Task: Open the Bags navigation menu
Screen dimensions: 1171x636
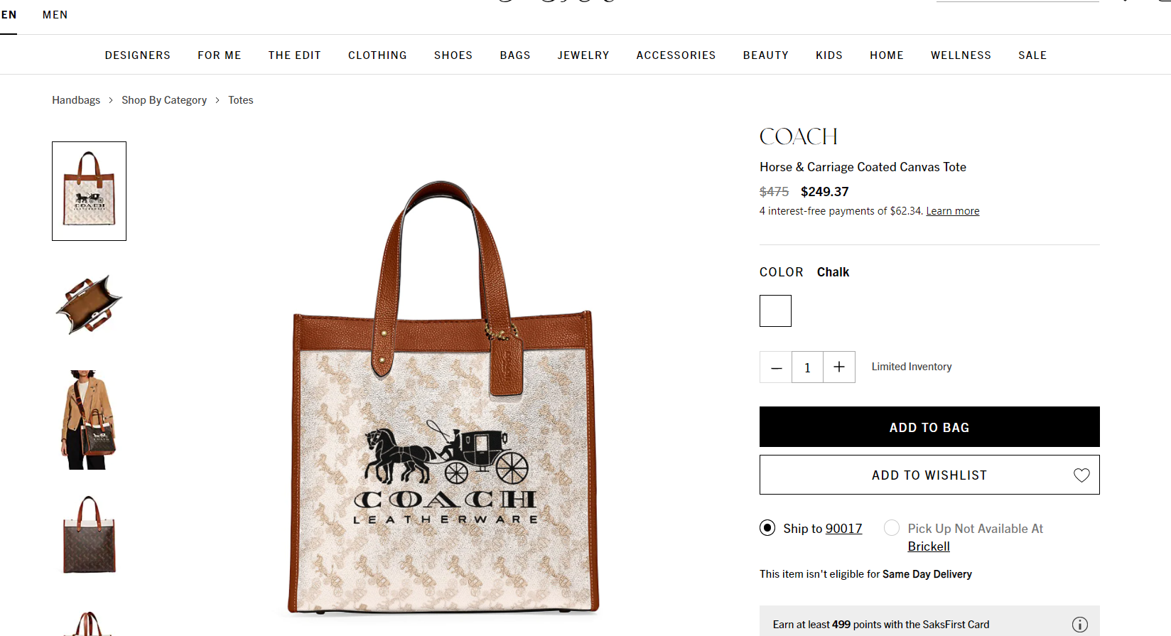Action: coord(515,55)
